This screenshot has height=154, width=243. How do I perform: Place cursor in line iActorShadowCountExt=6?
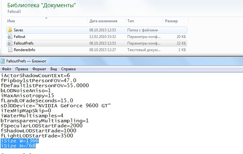[x=35, y=76]
